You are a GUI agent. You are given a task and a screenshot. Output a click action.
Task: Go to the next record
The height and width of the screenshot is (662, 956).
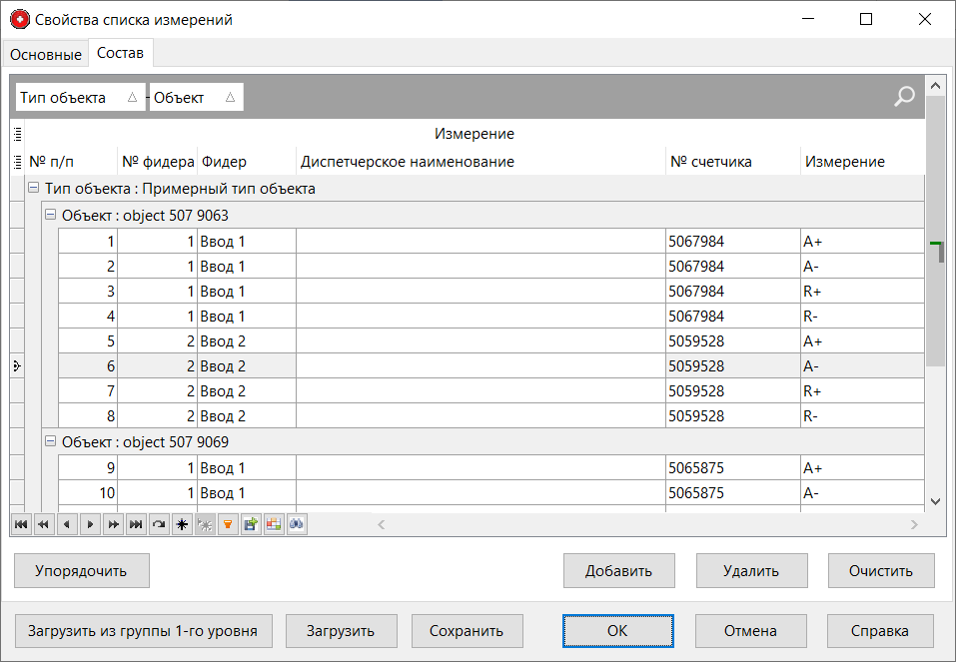(x=90, y=524)
